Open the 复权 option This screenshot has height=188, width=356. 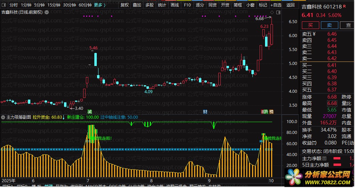pyautogui.click(x=124, y=5)
